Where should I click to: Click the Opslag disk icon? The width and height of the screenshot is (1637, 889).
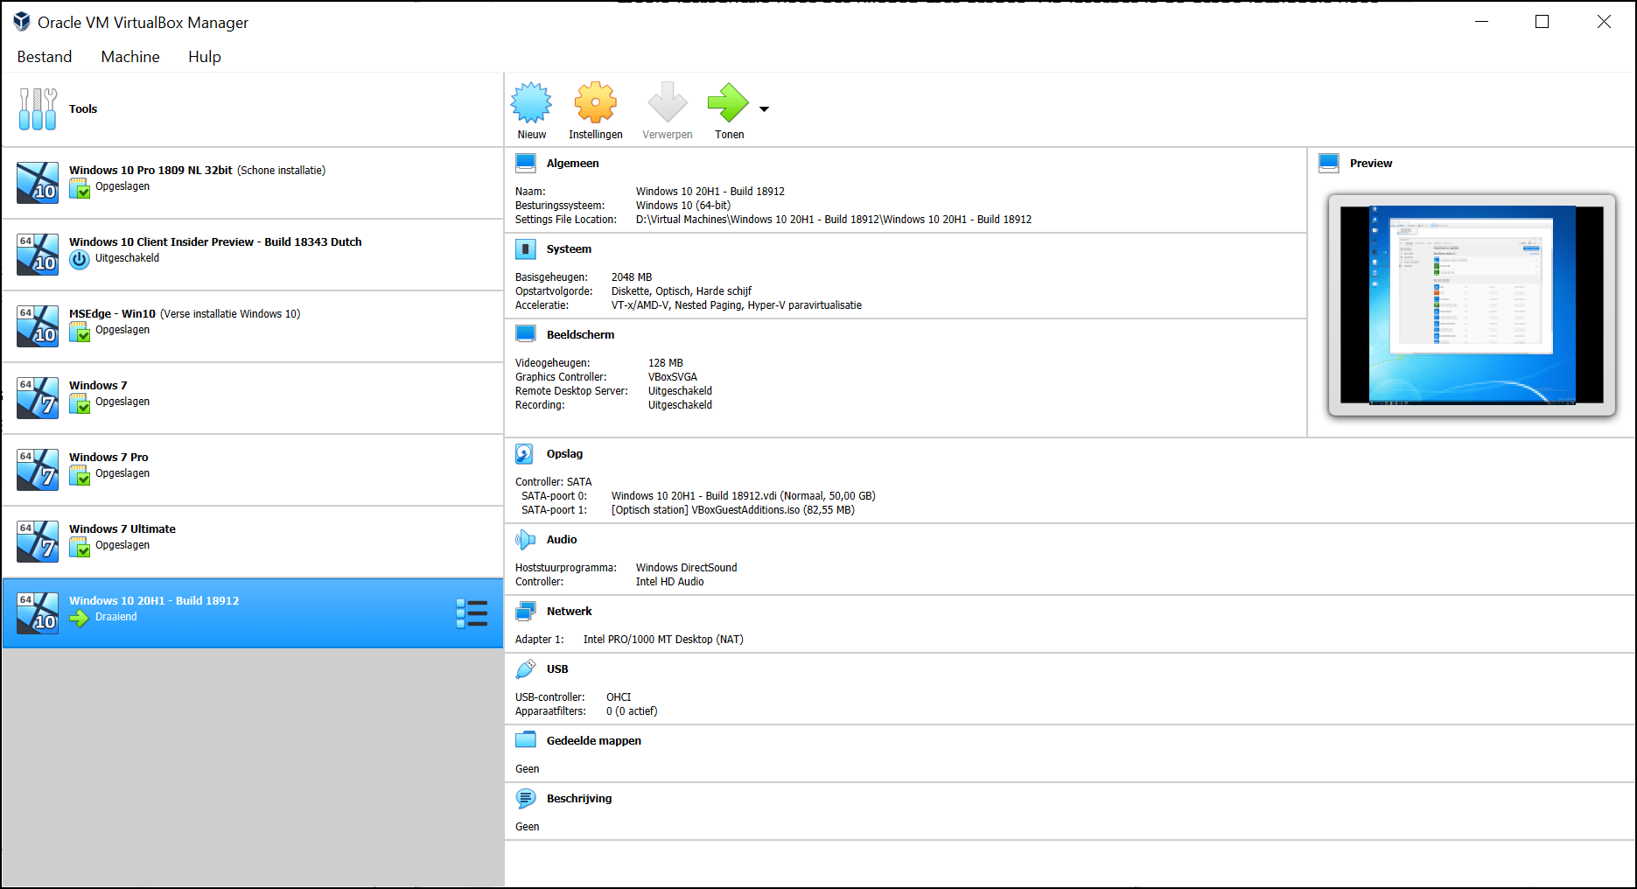[x=524, y=454]
